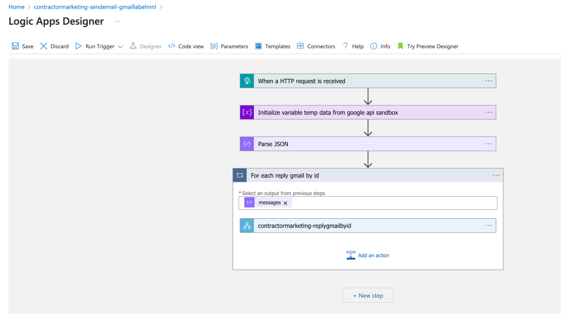Open ellipsis menu for Initialize variable step
This screenshot has width=561, height=314.
click(x=489, y=112)
